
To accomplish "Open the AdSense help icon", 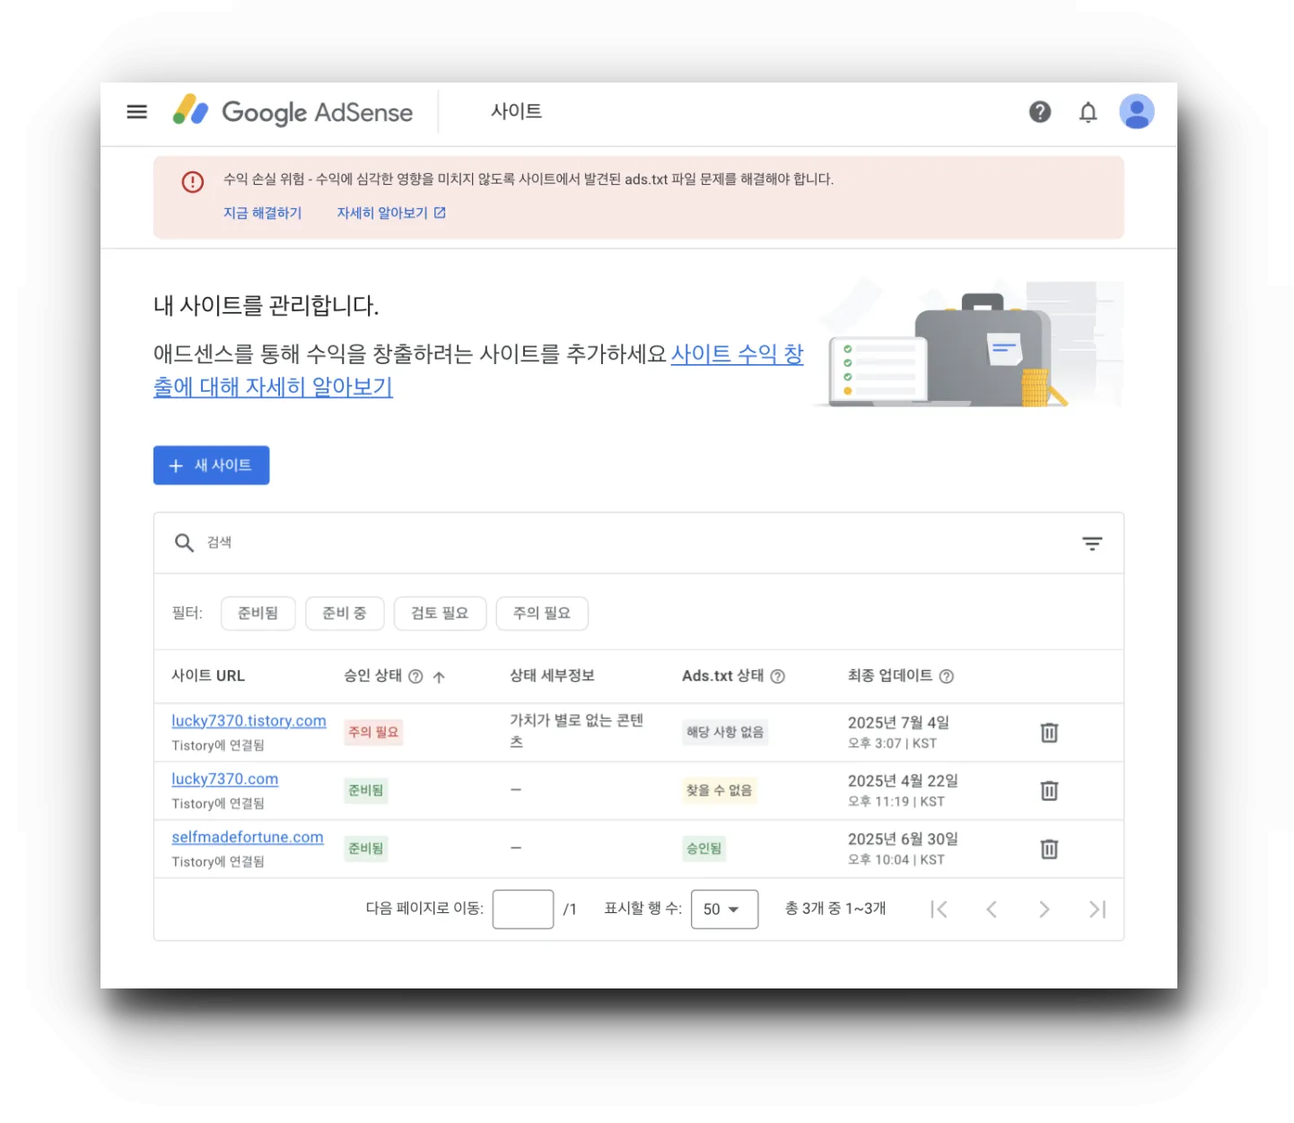I will pos(1040,112).
